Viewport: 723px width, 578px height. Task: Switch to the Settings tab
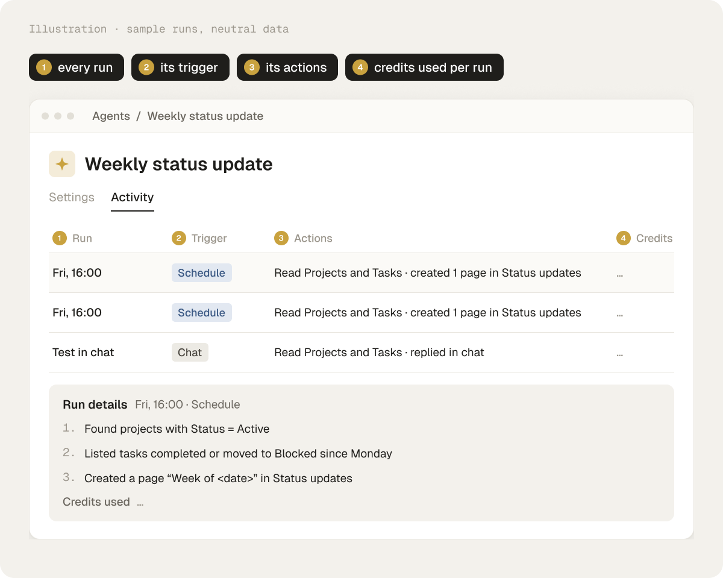pyautogui.click(x=72, y=197)
